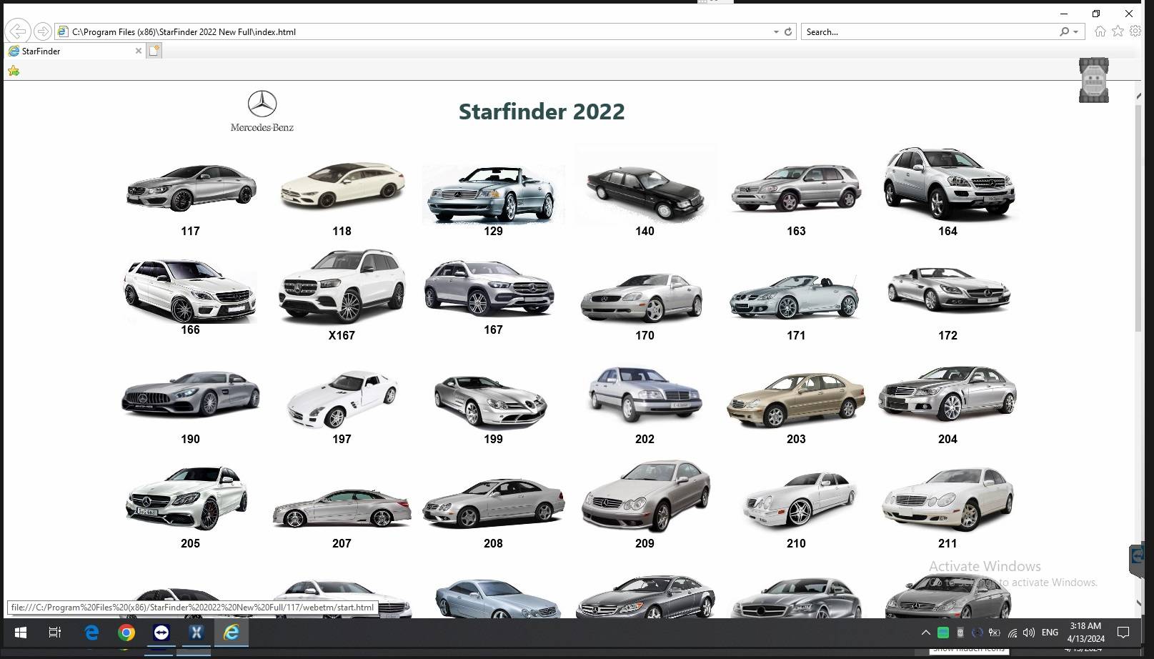Screen dimensions: 1154x659
Task: Click the X167 model number link
Action: pos(342,335)
